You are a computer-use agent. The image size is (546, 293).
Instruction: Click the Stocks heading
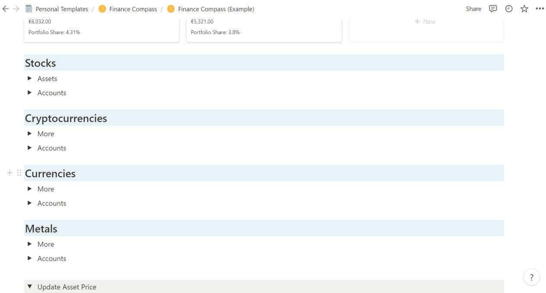click(x=40, y=63)
